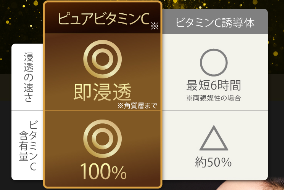The image size is (285, 190).
Task: Click the 約50% text
Action: click(x=213, y=162)
